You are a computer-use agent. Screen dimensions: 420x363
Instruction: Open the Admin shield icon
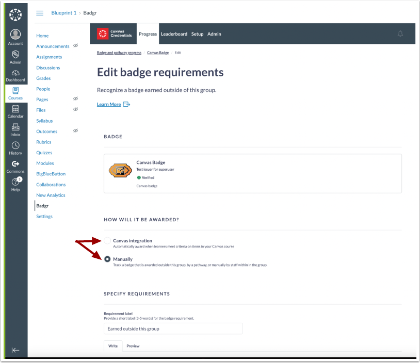15,57
